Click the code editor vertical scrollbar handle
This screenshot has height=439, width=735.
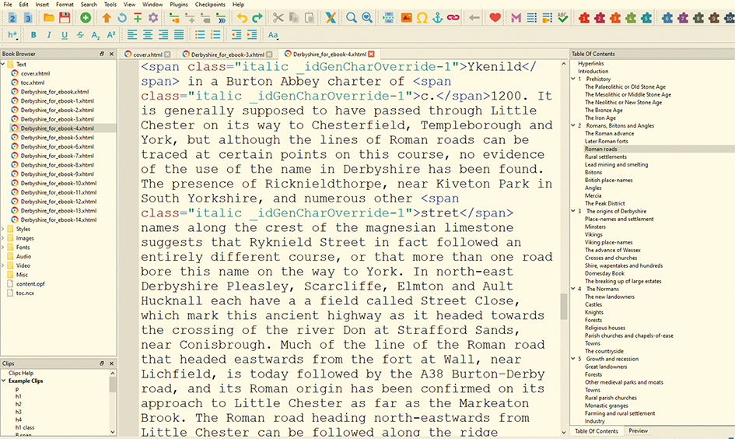(564, 307)
